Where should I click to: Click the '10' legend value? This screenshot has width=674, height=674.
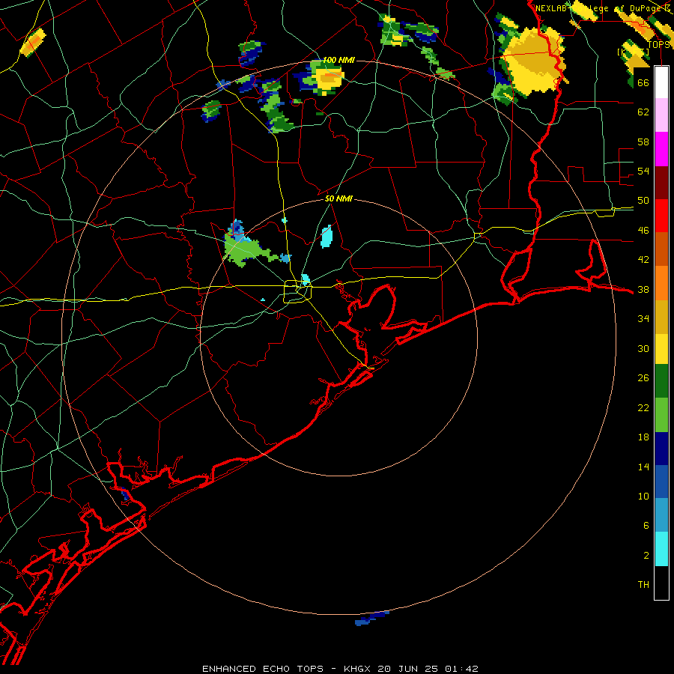coord(643,496)
